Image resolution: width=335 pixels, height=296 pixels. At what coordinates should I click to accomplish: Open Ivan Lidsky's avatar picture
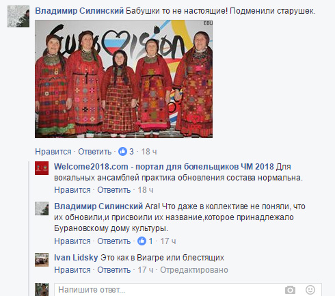pos(42,260)
